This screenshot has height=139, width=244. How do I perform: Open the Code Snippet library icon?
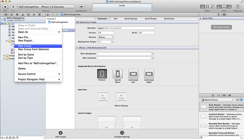tap(219, 95)
